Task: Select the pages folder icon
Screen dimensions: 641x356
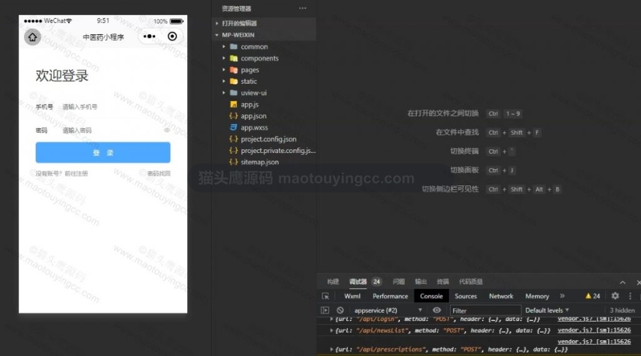Action: [234, 70]
